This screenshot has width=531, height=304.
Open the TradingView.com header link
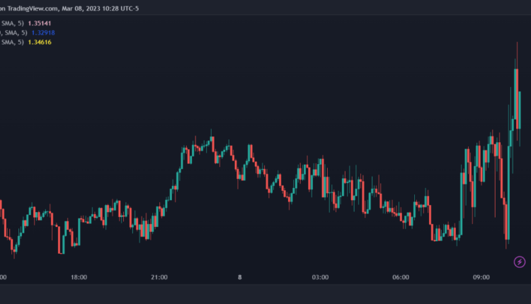(x=32, y=8)
